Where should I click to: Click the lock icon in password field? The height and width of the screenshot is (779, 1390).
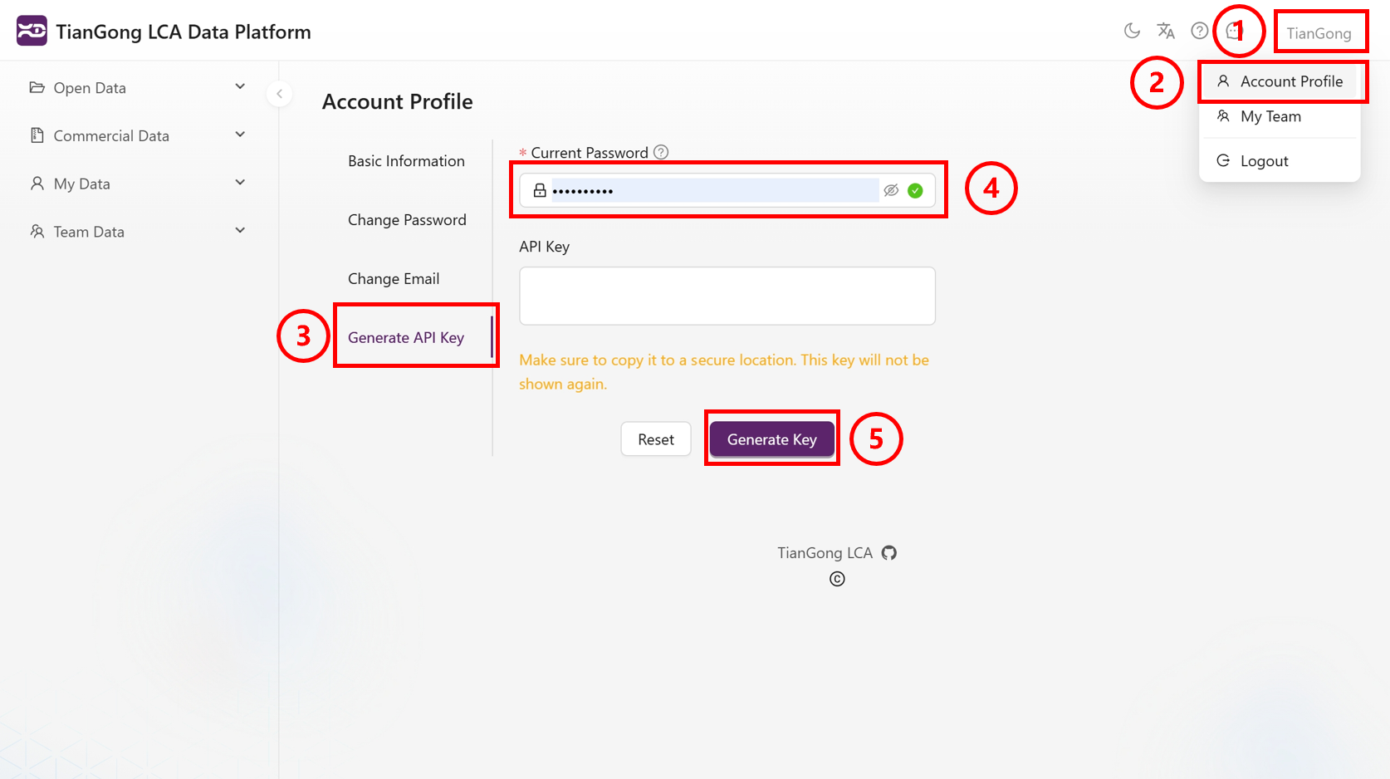[540, 190]
